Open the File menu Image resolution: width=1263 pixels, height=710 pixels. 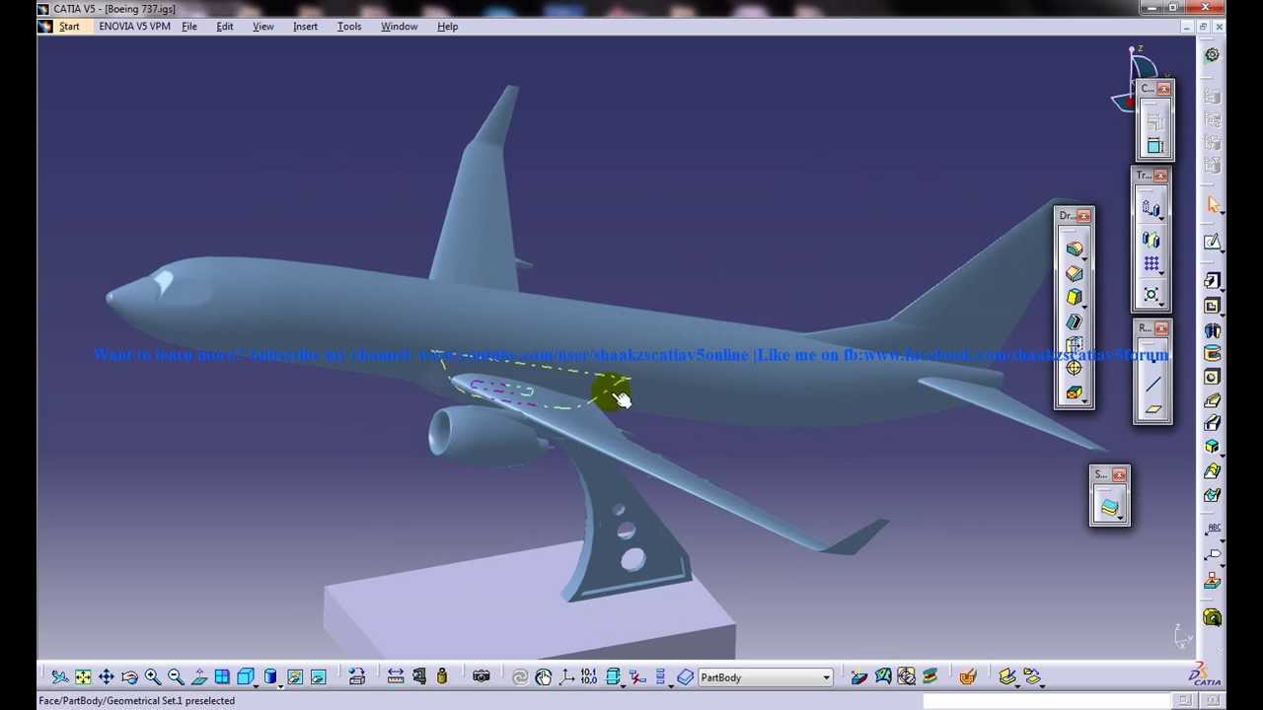click(189, 27)
